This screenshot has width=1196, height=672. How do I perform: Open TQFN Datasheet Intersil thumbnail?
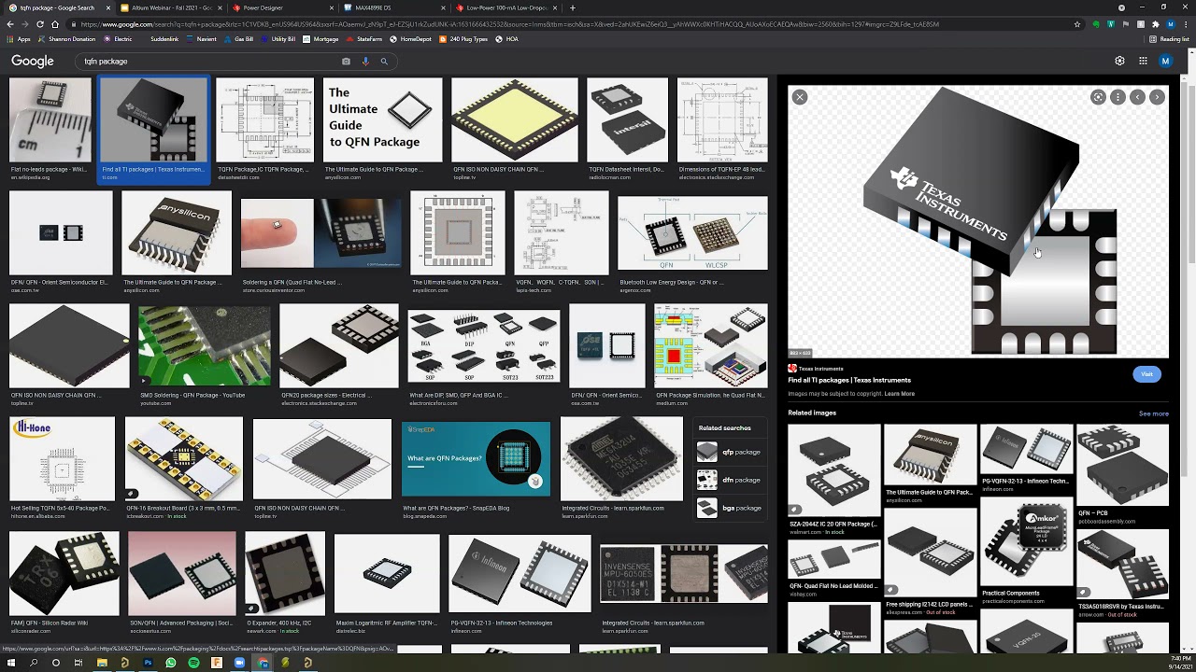[627, 120]
